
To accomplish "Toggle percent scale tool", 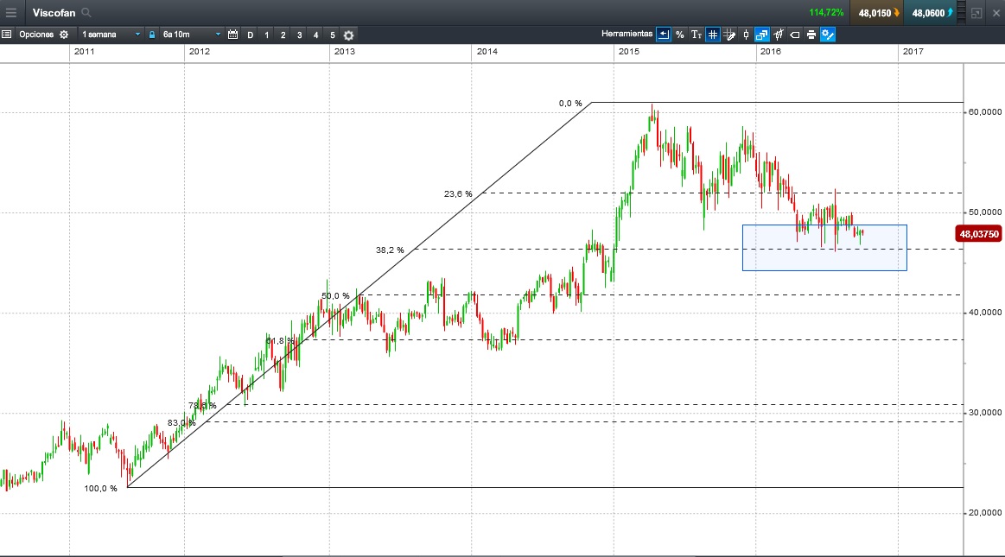I will [680, 35].
